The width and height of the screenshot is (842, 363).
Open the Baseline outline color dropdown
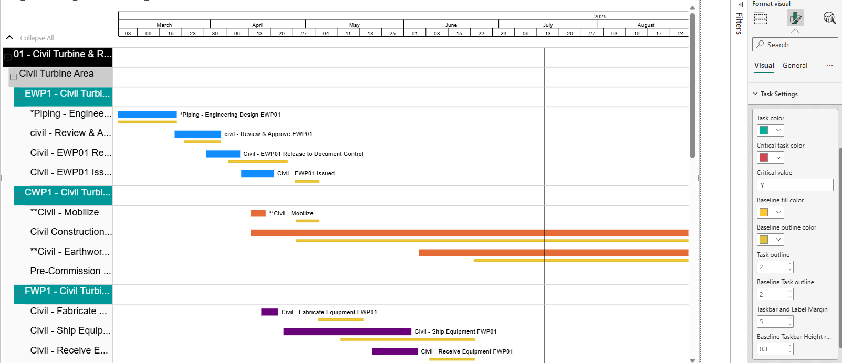778,240
